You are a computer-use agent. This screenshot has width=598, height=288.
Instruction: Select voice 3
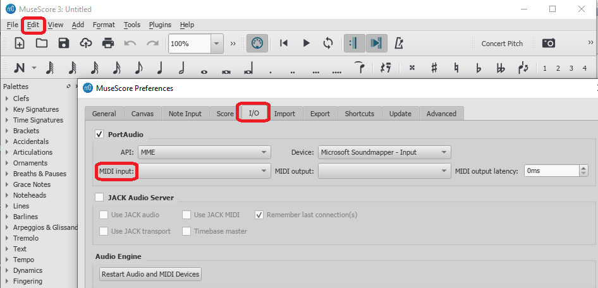[x=571, y=68]
